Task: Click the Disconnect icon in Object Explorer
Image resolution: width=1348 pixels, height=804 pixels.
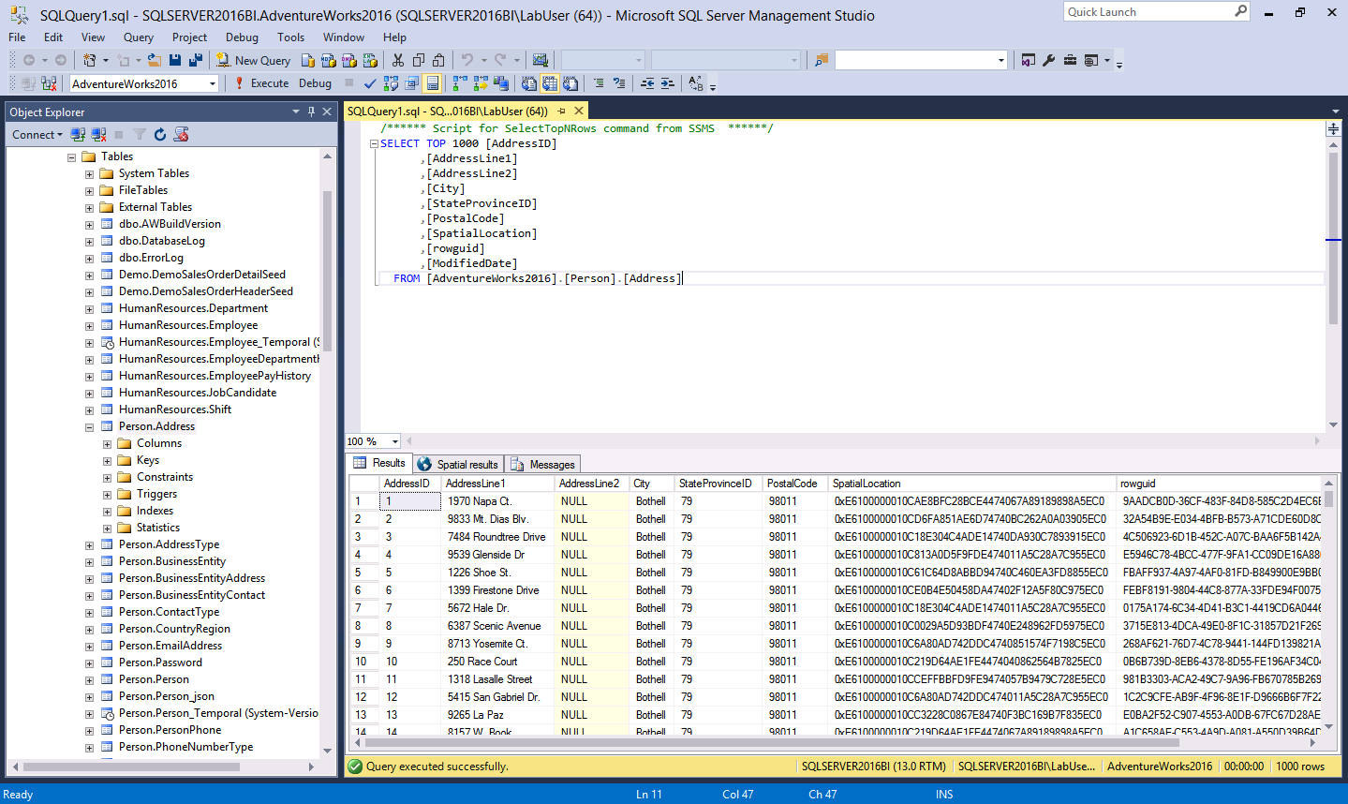Action: (98, 135)
